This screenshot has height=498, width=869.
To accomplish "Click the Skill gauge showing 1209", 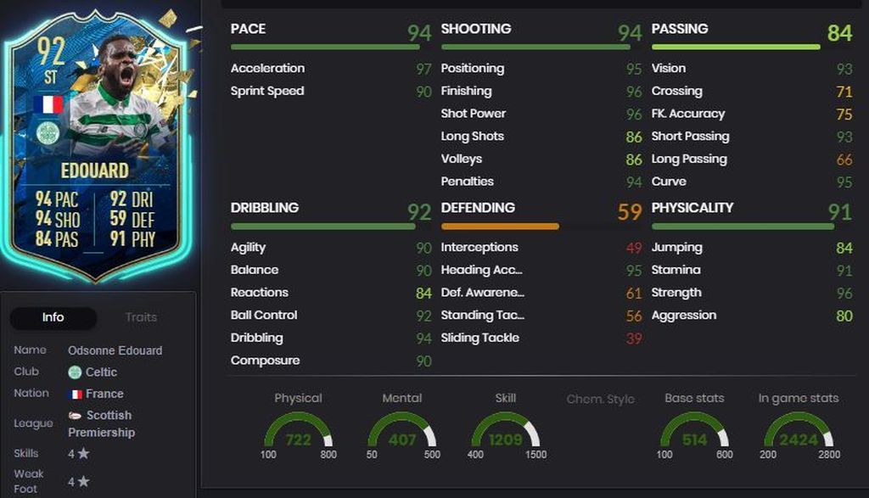I will [506, 430].
